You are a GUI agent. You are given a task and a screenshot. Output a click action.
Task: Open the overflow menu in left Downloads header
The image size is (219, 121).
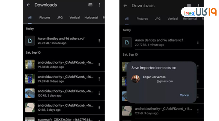pyautogui.click(x=100, y=5)
